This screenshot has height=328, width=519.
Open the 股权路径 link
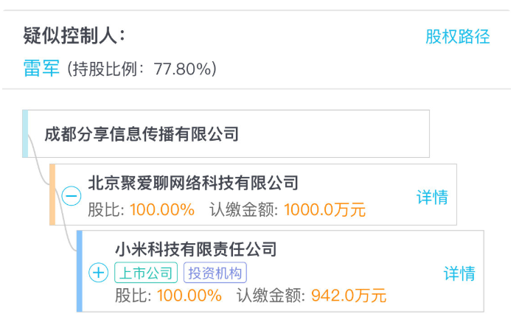click(457, 36)
